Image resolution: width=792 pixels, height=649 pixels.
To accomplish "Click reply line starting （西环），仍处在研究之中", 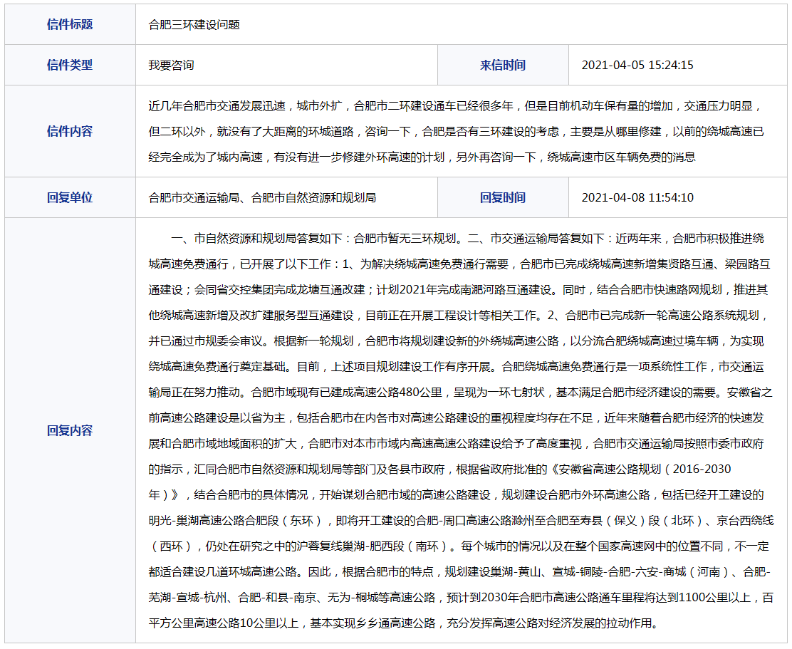I will (459, 546).
